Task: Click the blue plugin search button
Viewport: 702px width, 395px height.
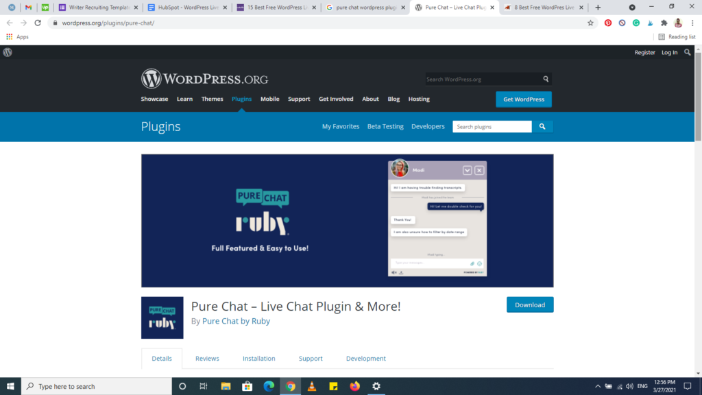Action: (x=542, y=127)
